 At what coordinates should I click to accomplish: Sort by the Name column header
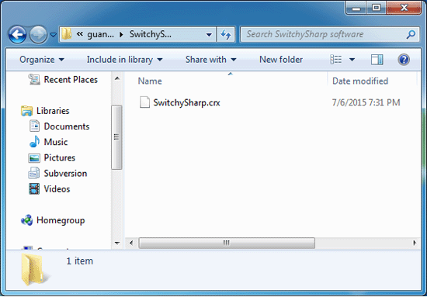pyautogui.click(x=150, y=81)
